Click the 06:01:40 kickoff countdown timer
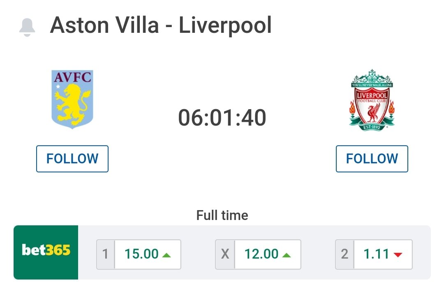Screen dimensions: 444x282 222,118
